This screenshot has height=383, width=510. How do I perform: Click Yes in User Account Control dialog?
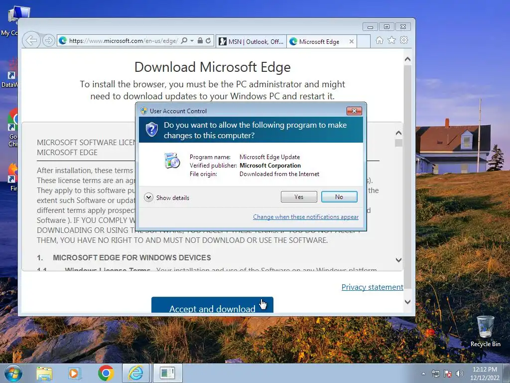(299, 196)
